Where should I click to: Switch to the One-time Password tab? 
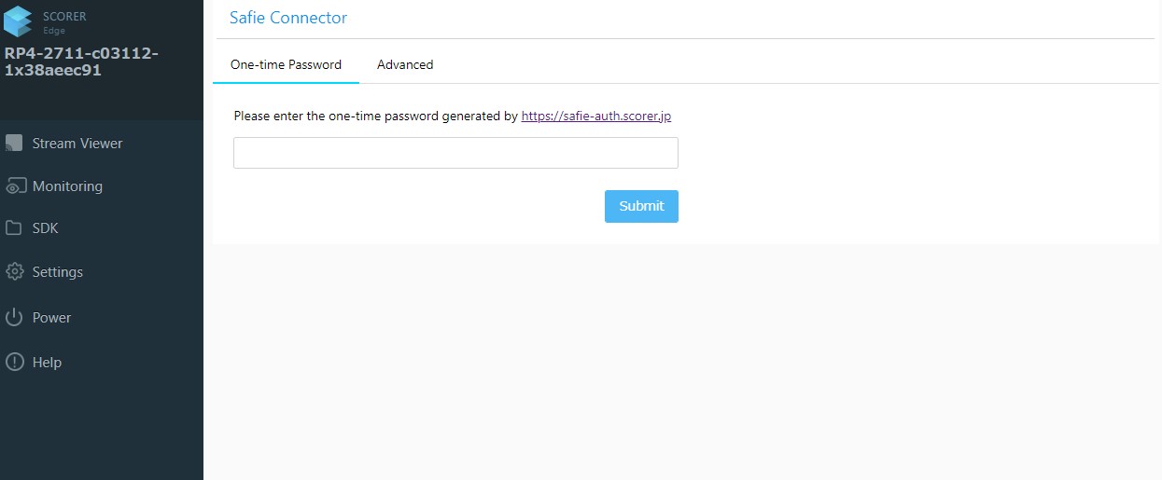(x=286, y=65)
